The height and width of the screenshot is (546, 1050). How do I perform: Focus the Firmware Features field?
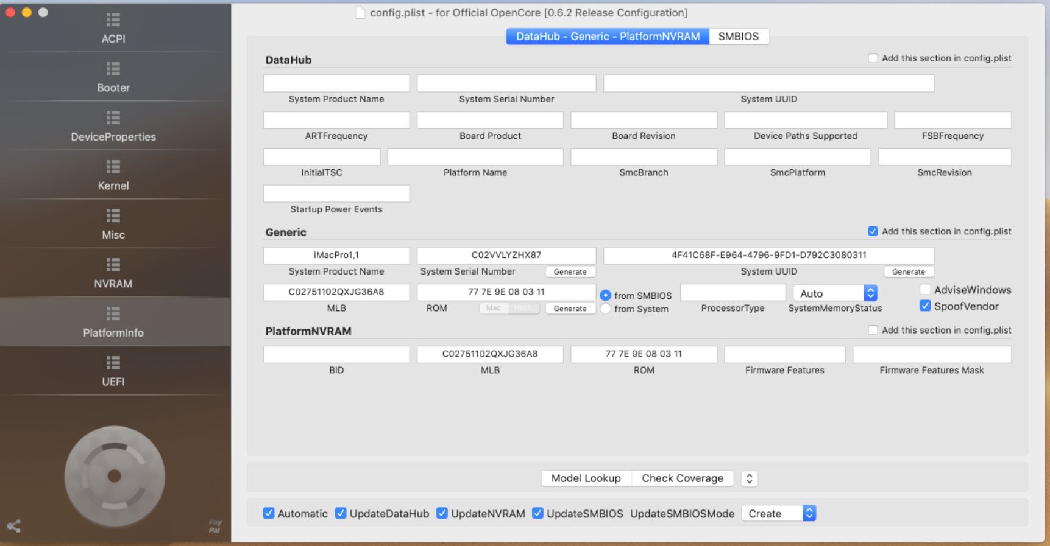point(785,354)
